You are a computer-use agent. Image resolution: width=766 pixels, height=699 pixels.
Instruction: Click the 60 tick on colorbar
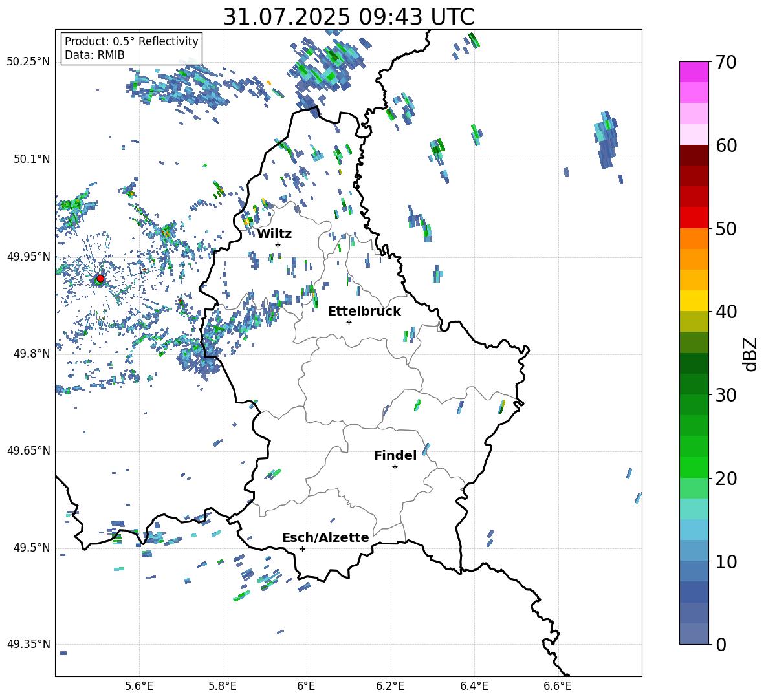click(x=726, y=145)
